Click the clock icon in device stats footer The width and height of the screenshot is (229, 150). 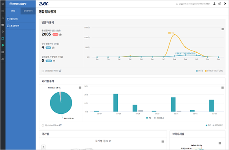(x=43, y=125)
